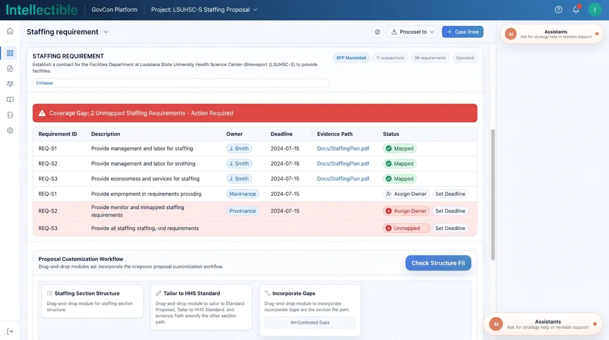Open the Procosel to dropdown
Image resolution: width=609 pixels, height=340 pixels.
(412, 32)
